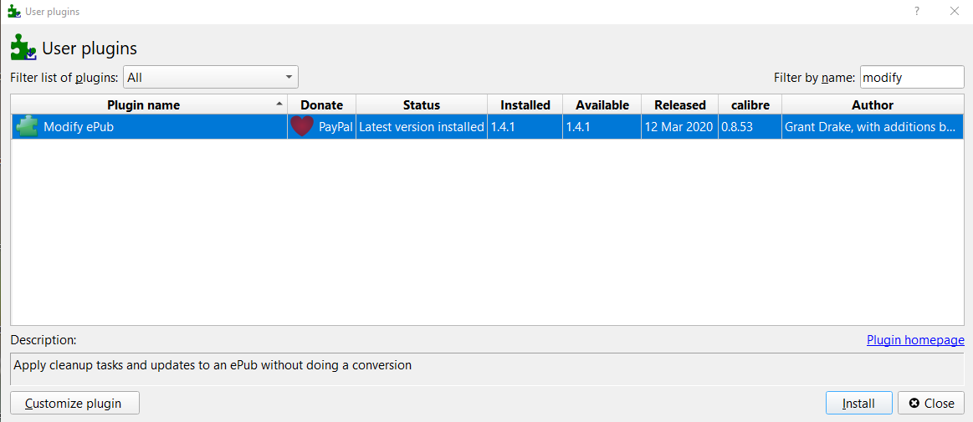Click the Filter by name text field
The width and height of the screenshot is (973, 422).
click(911, 77)
